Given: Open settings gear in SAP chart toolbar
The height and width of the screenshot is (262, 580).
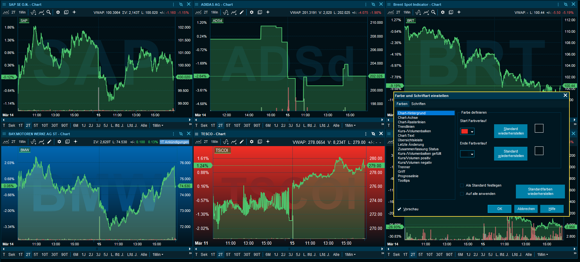Looking at the screenshot, I should pos(58,12).
